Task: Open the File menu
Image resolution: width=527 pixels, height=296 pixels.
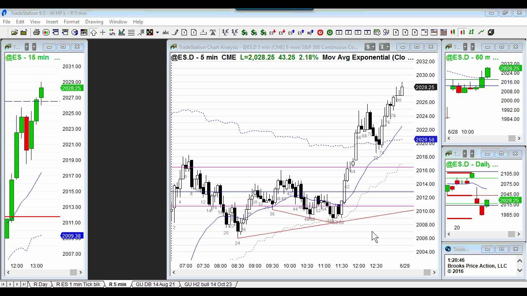Action: [7, 22]
